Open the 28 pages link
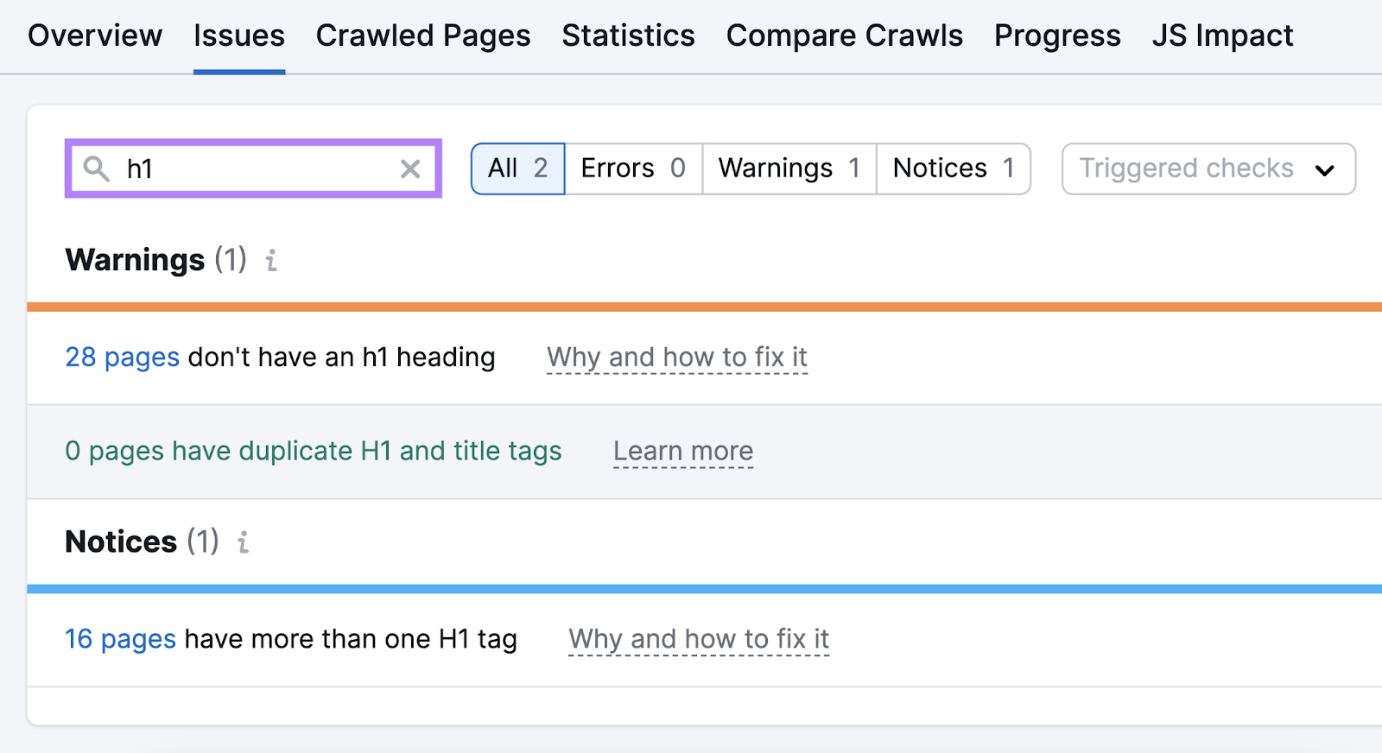The width and height of the screenshot is (1382, 753). point(122,358)
